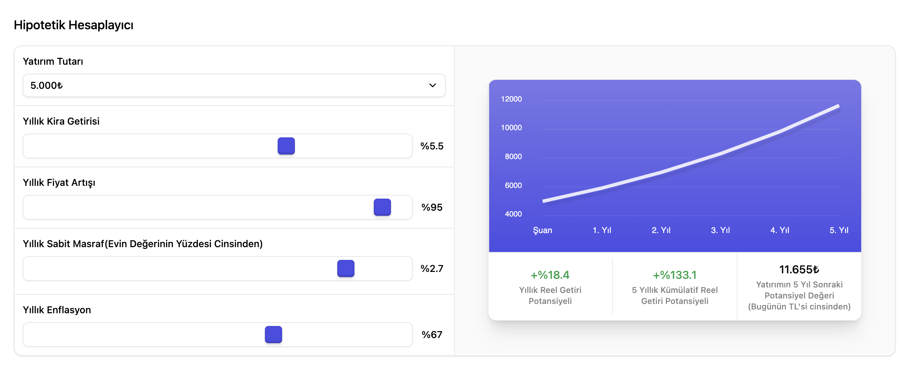906x369 pixels.
Task: Click the Hipotetik Hesaplayıcı heading
Action: tap(73, 25)
